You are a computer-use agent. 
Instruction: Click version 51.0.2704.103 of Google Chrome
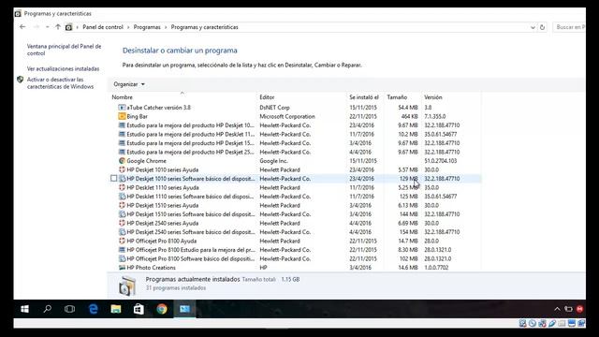pos(441,161)
